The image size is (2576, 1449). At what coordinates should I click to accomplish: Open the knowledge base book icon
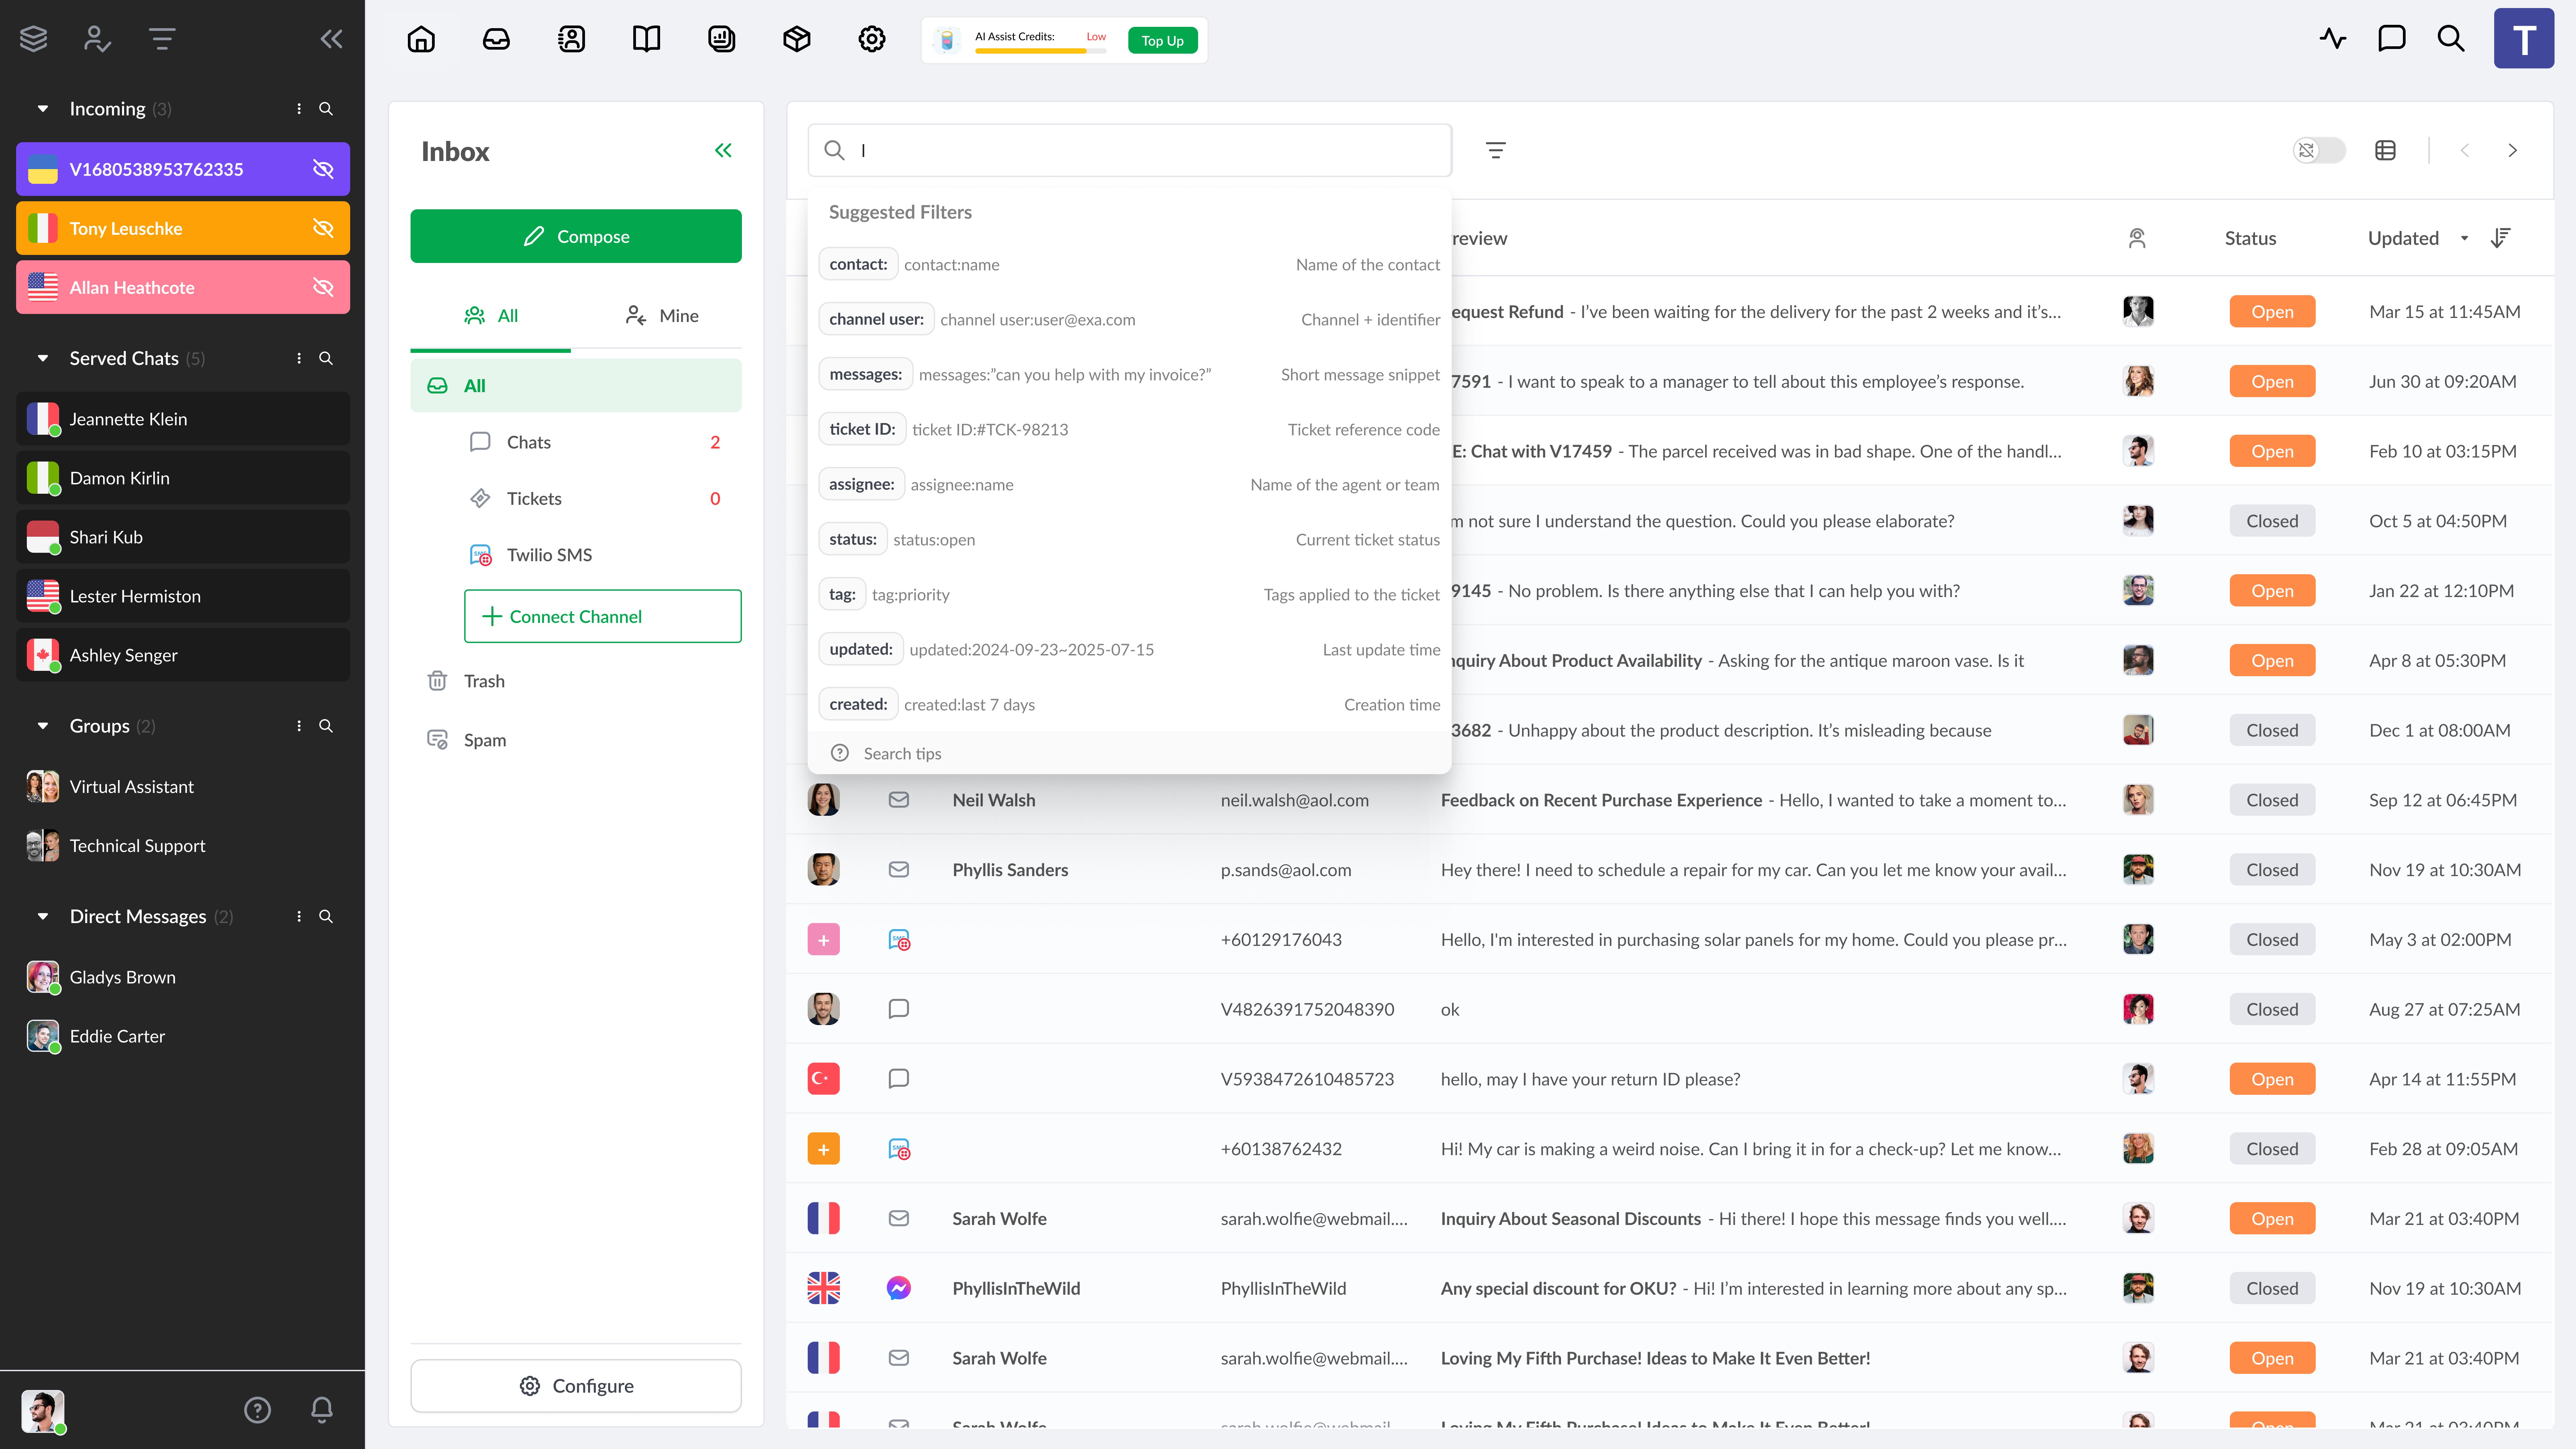(x=646, y=39)
